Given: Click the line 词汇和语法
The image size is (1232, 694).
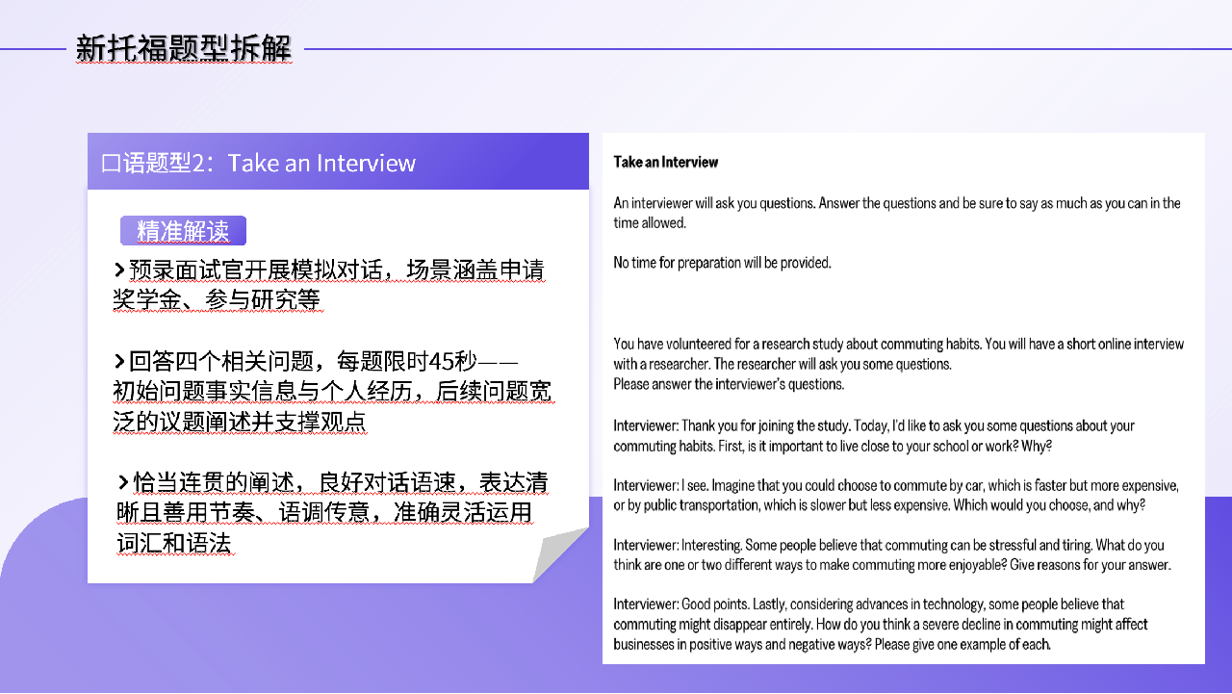Looking at the screenshot, I should 174,543.
